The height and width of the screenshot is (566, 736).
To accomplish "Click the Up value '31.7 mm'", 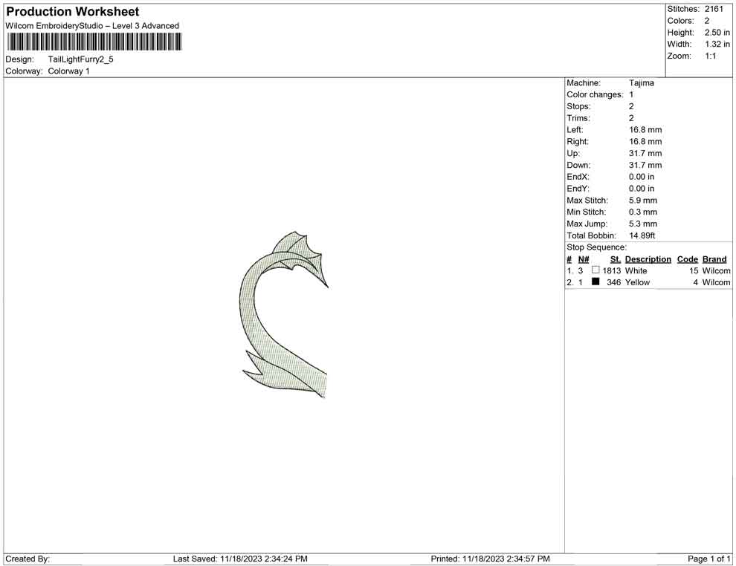I will click(645, 153).
